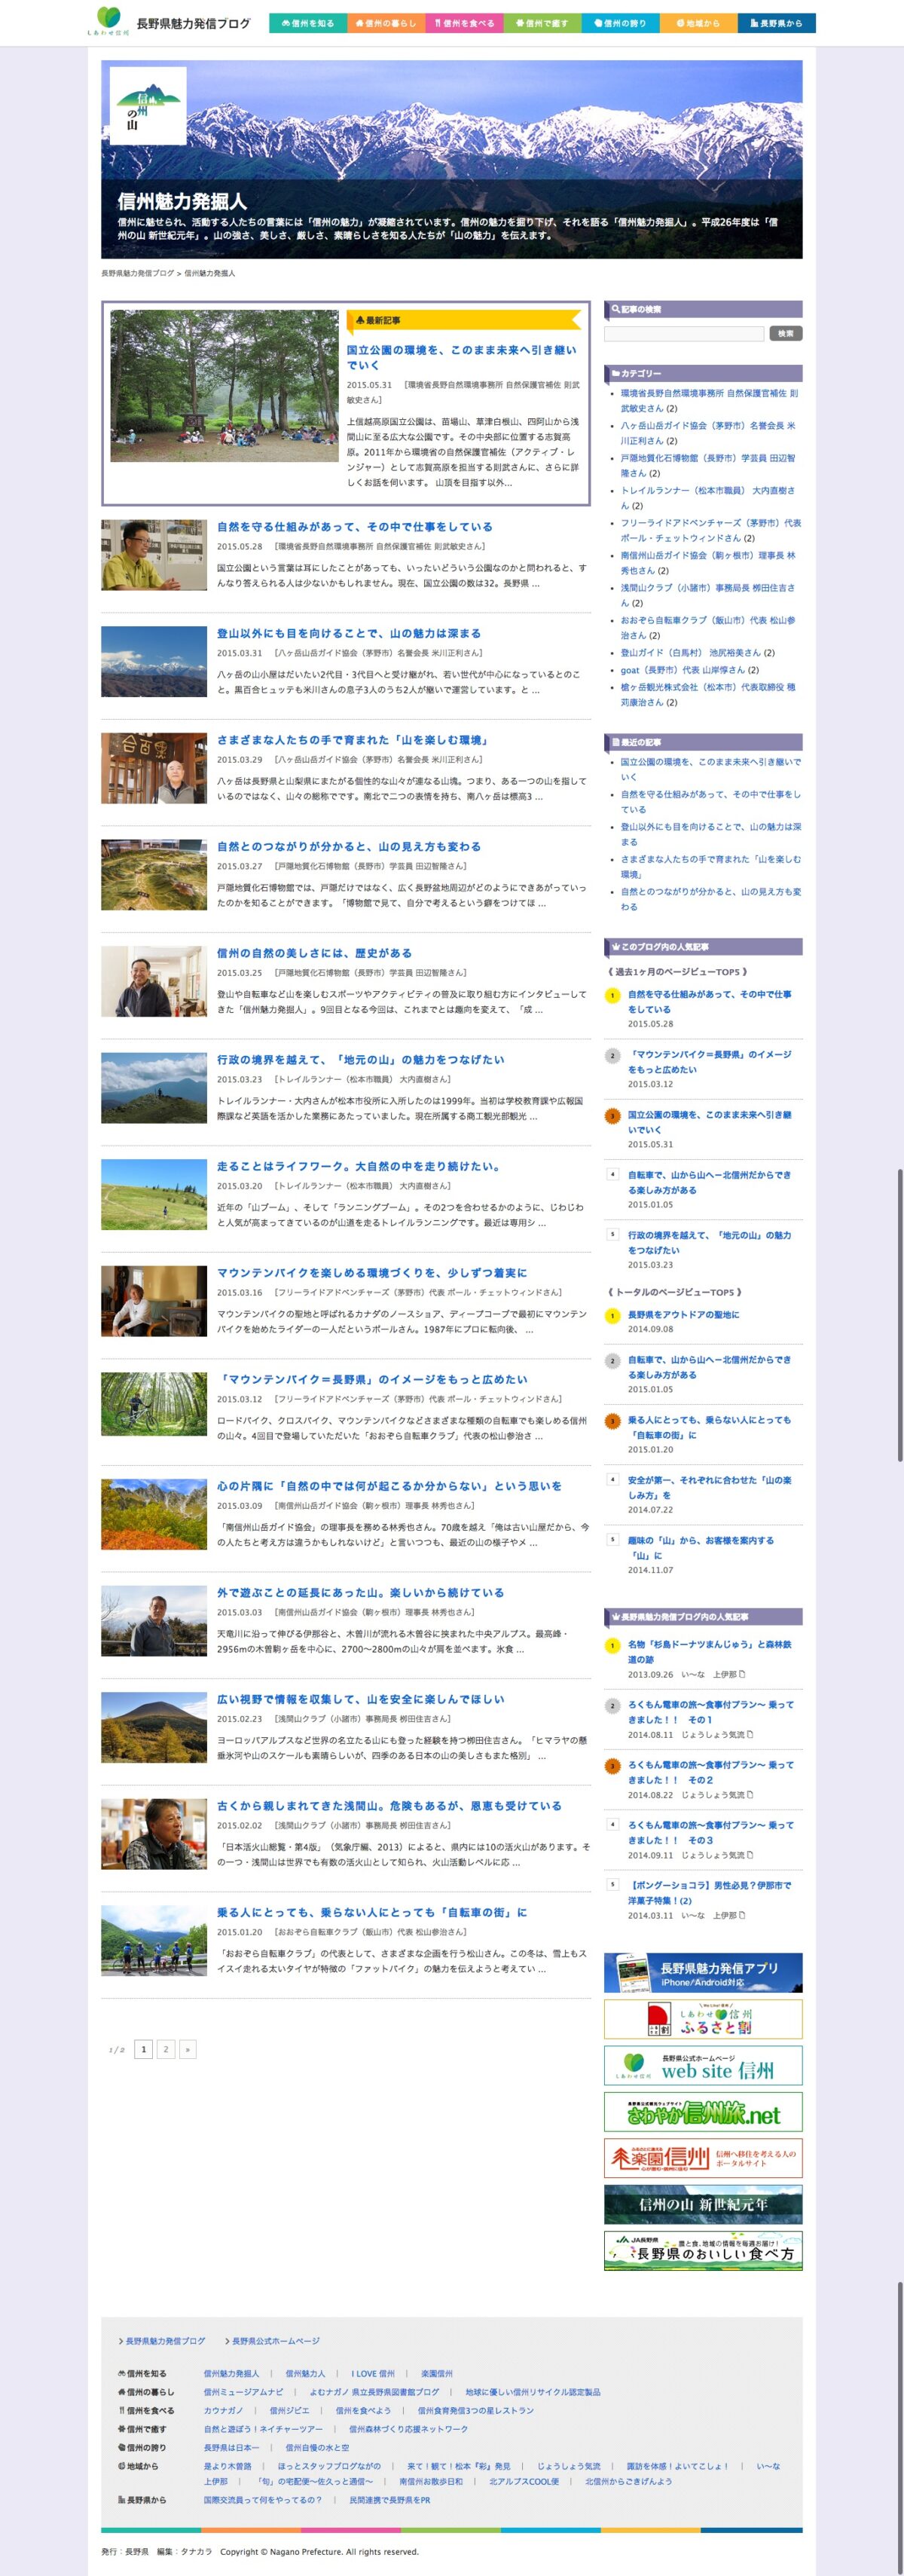This screenshot has height=2576, width=904.
Task: Select the 信州を食べる navigation tab
Action: (x=464, y=23)
